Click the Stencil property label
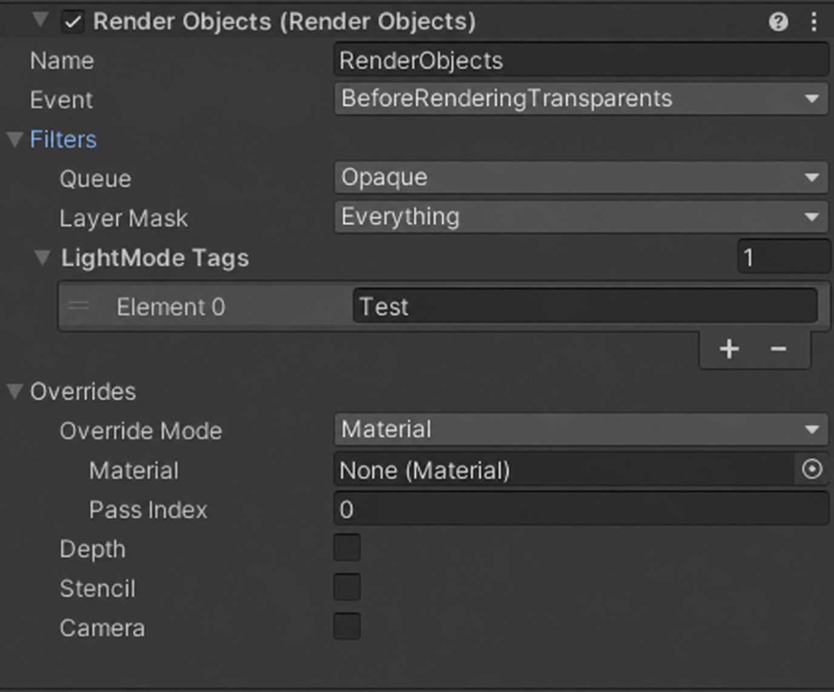Viewport: 834px width, 692px height. [98, 588]
